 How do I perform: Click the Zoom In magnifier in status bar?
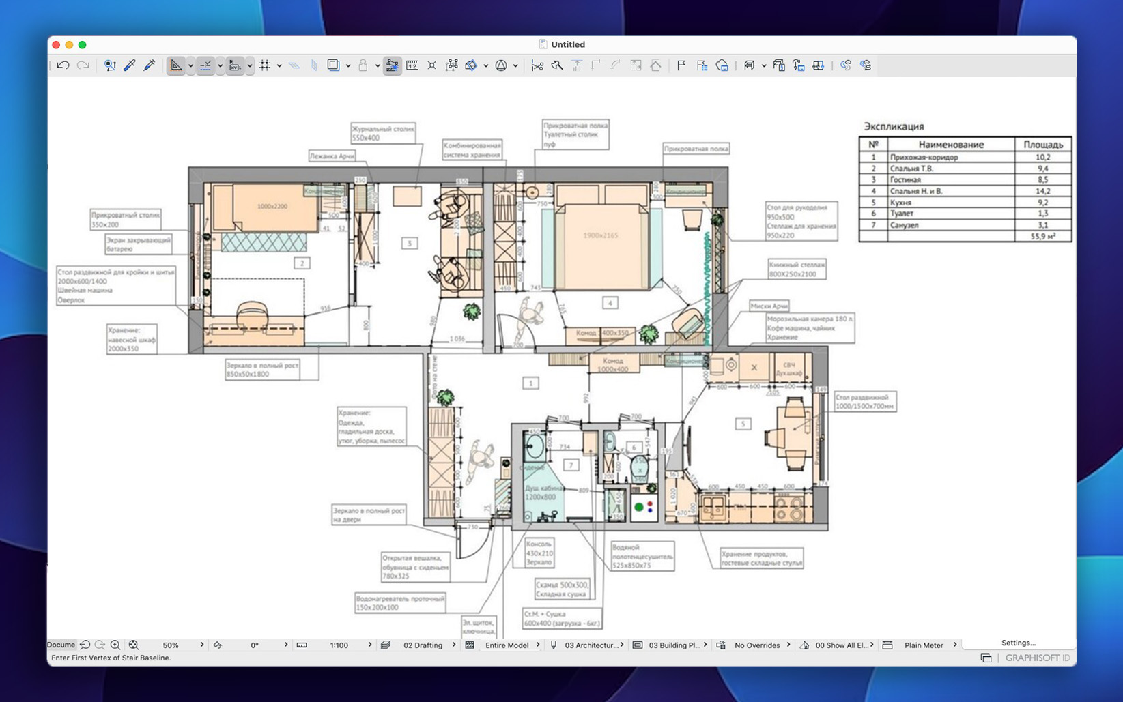pyautogui.click(x=115, y=645)
